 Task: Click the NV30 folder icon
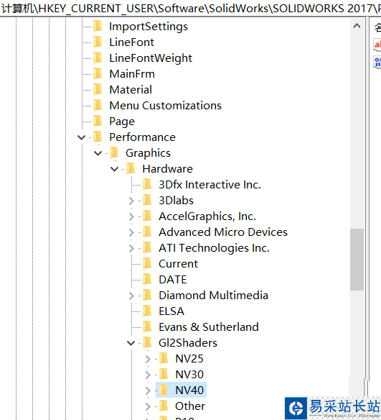(164, 374)
